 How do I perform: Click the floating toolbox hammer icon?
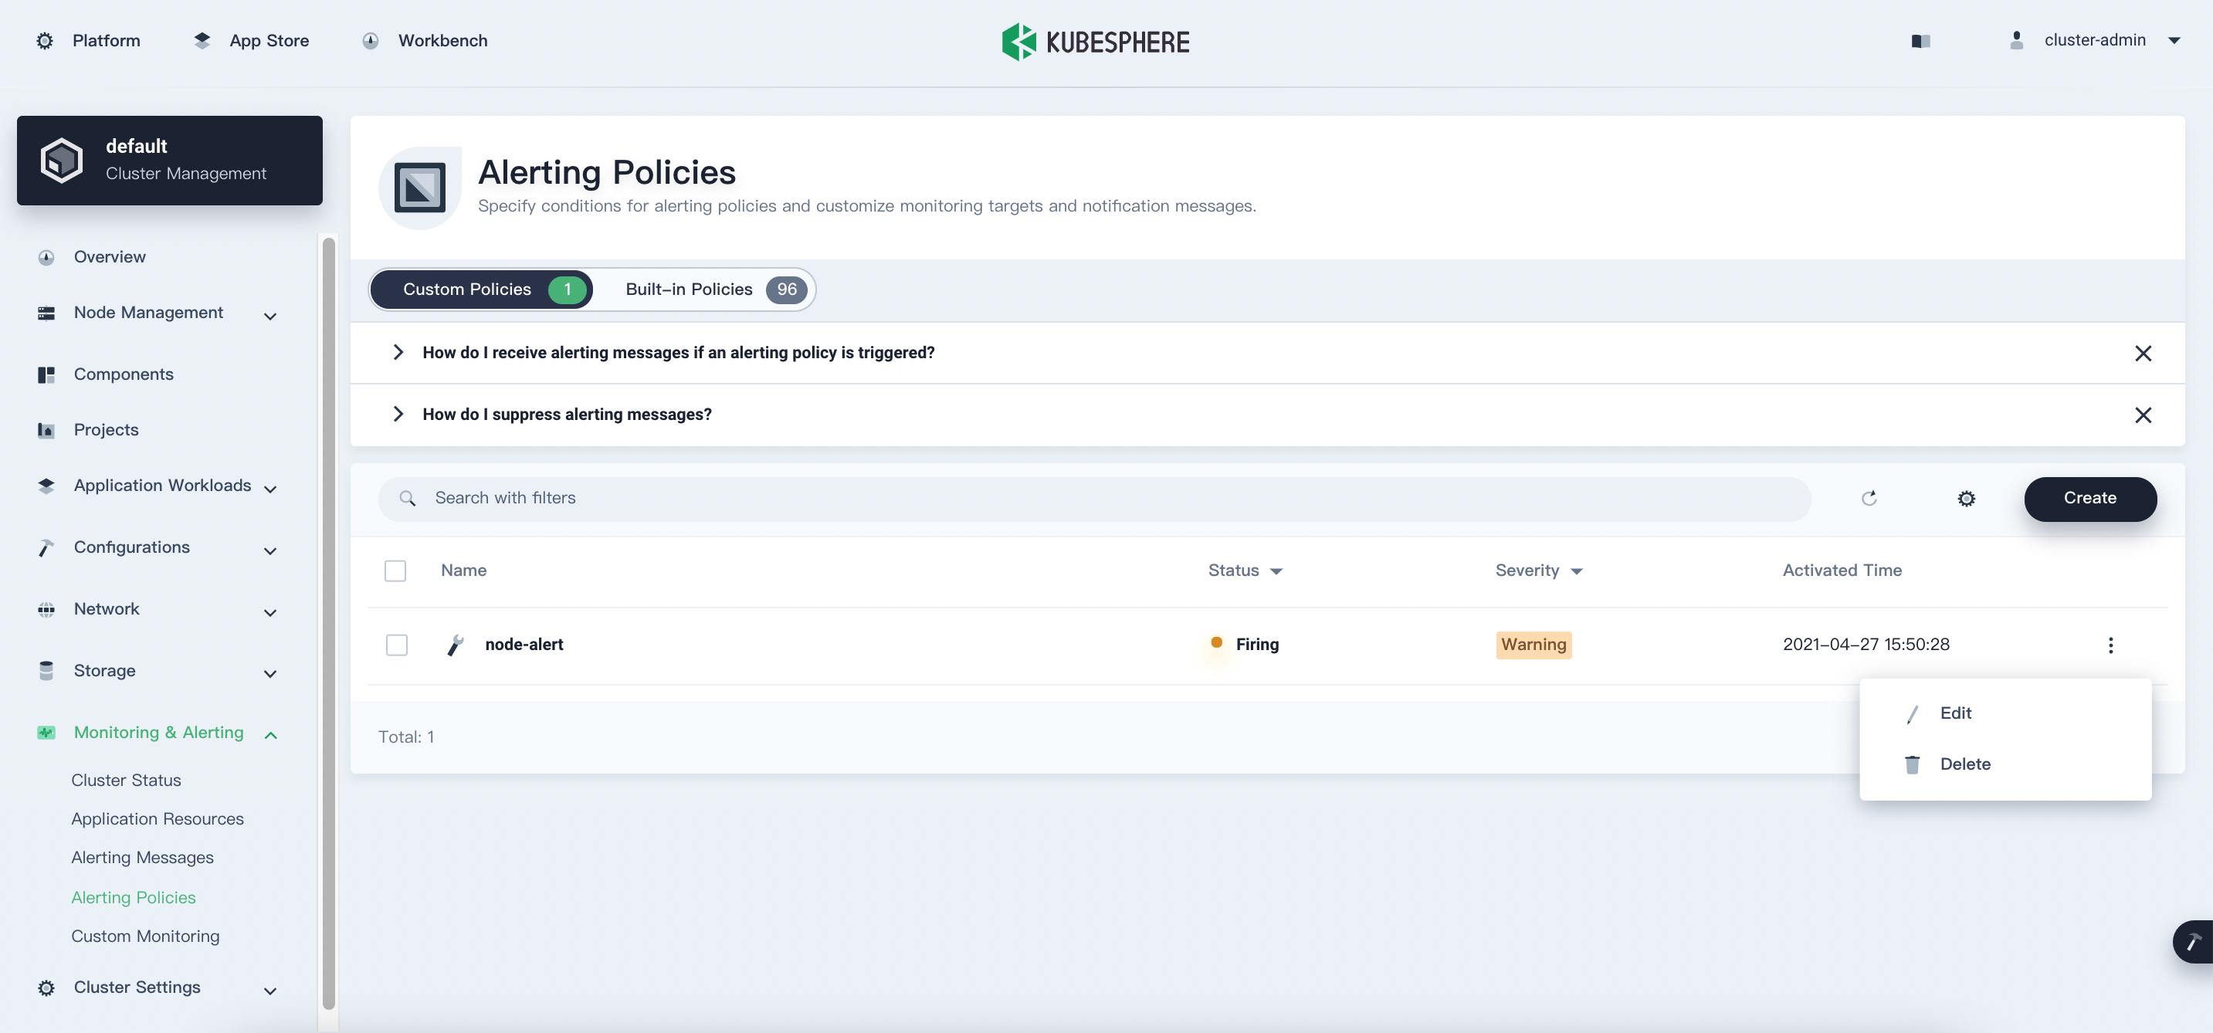(x=2193, y=942)
